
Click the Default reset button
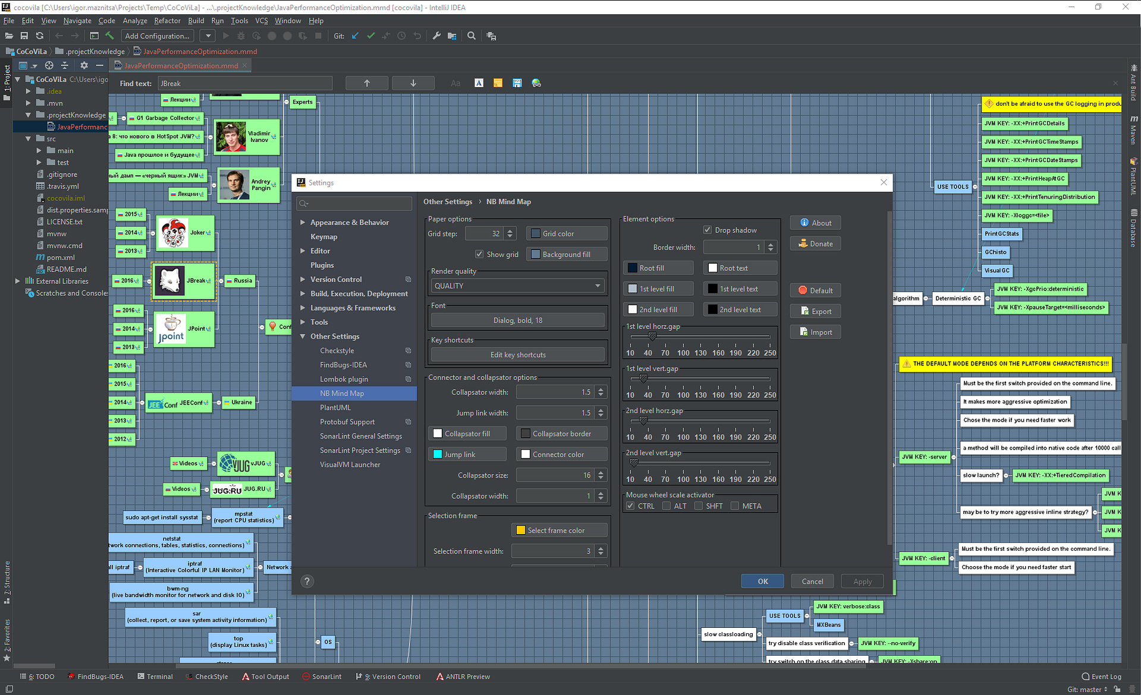[815, 290]
